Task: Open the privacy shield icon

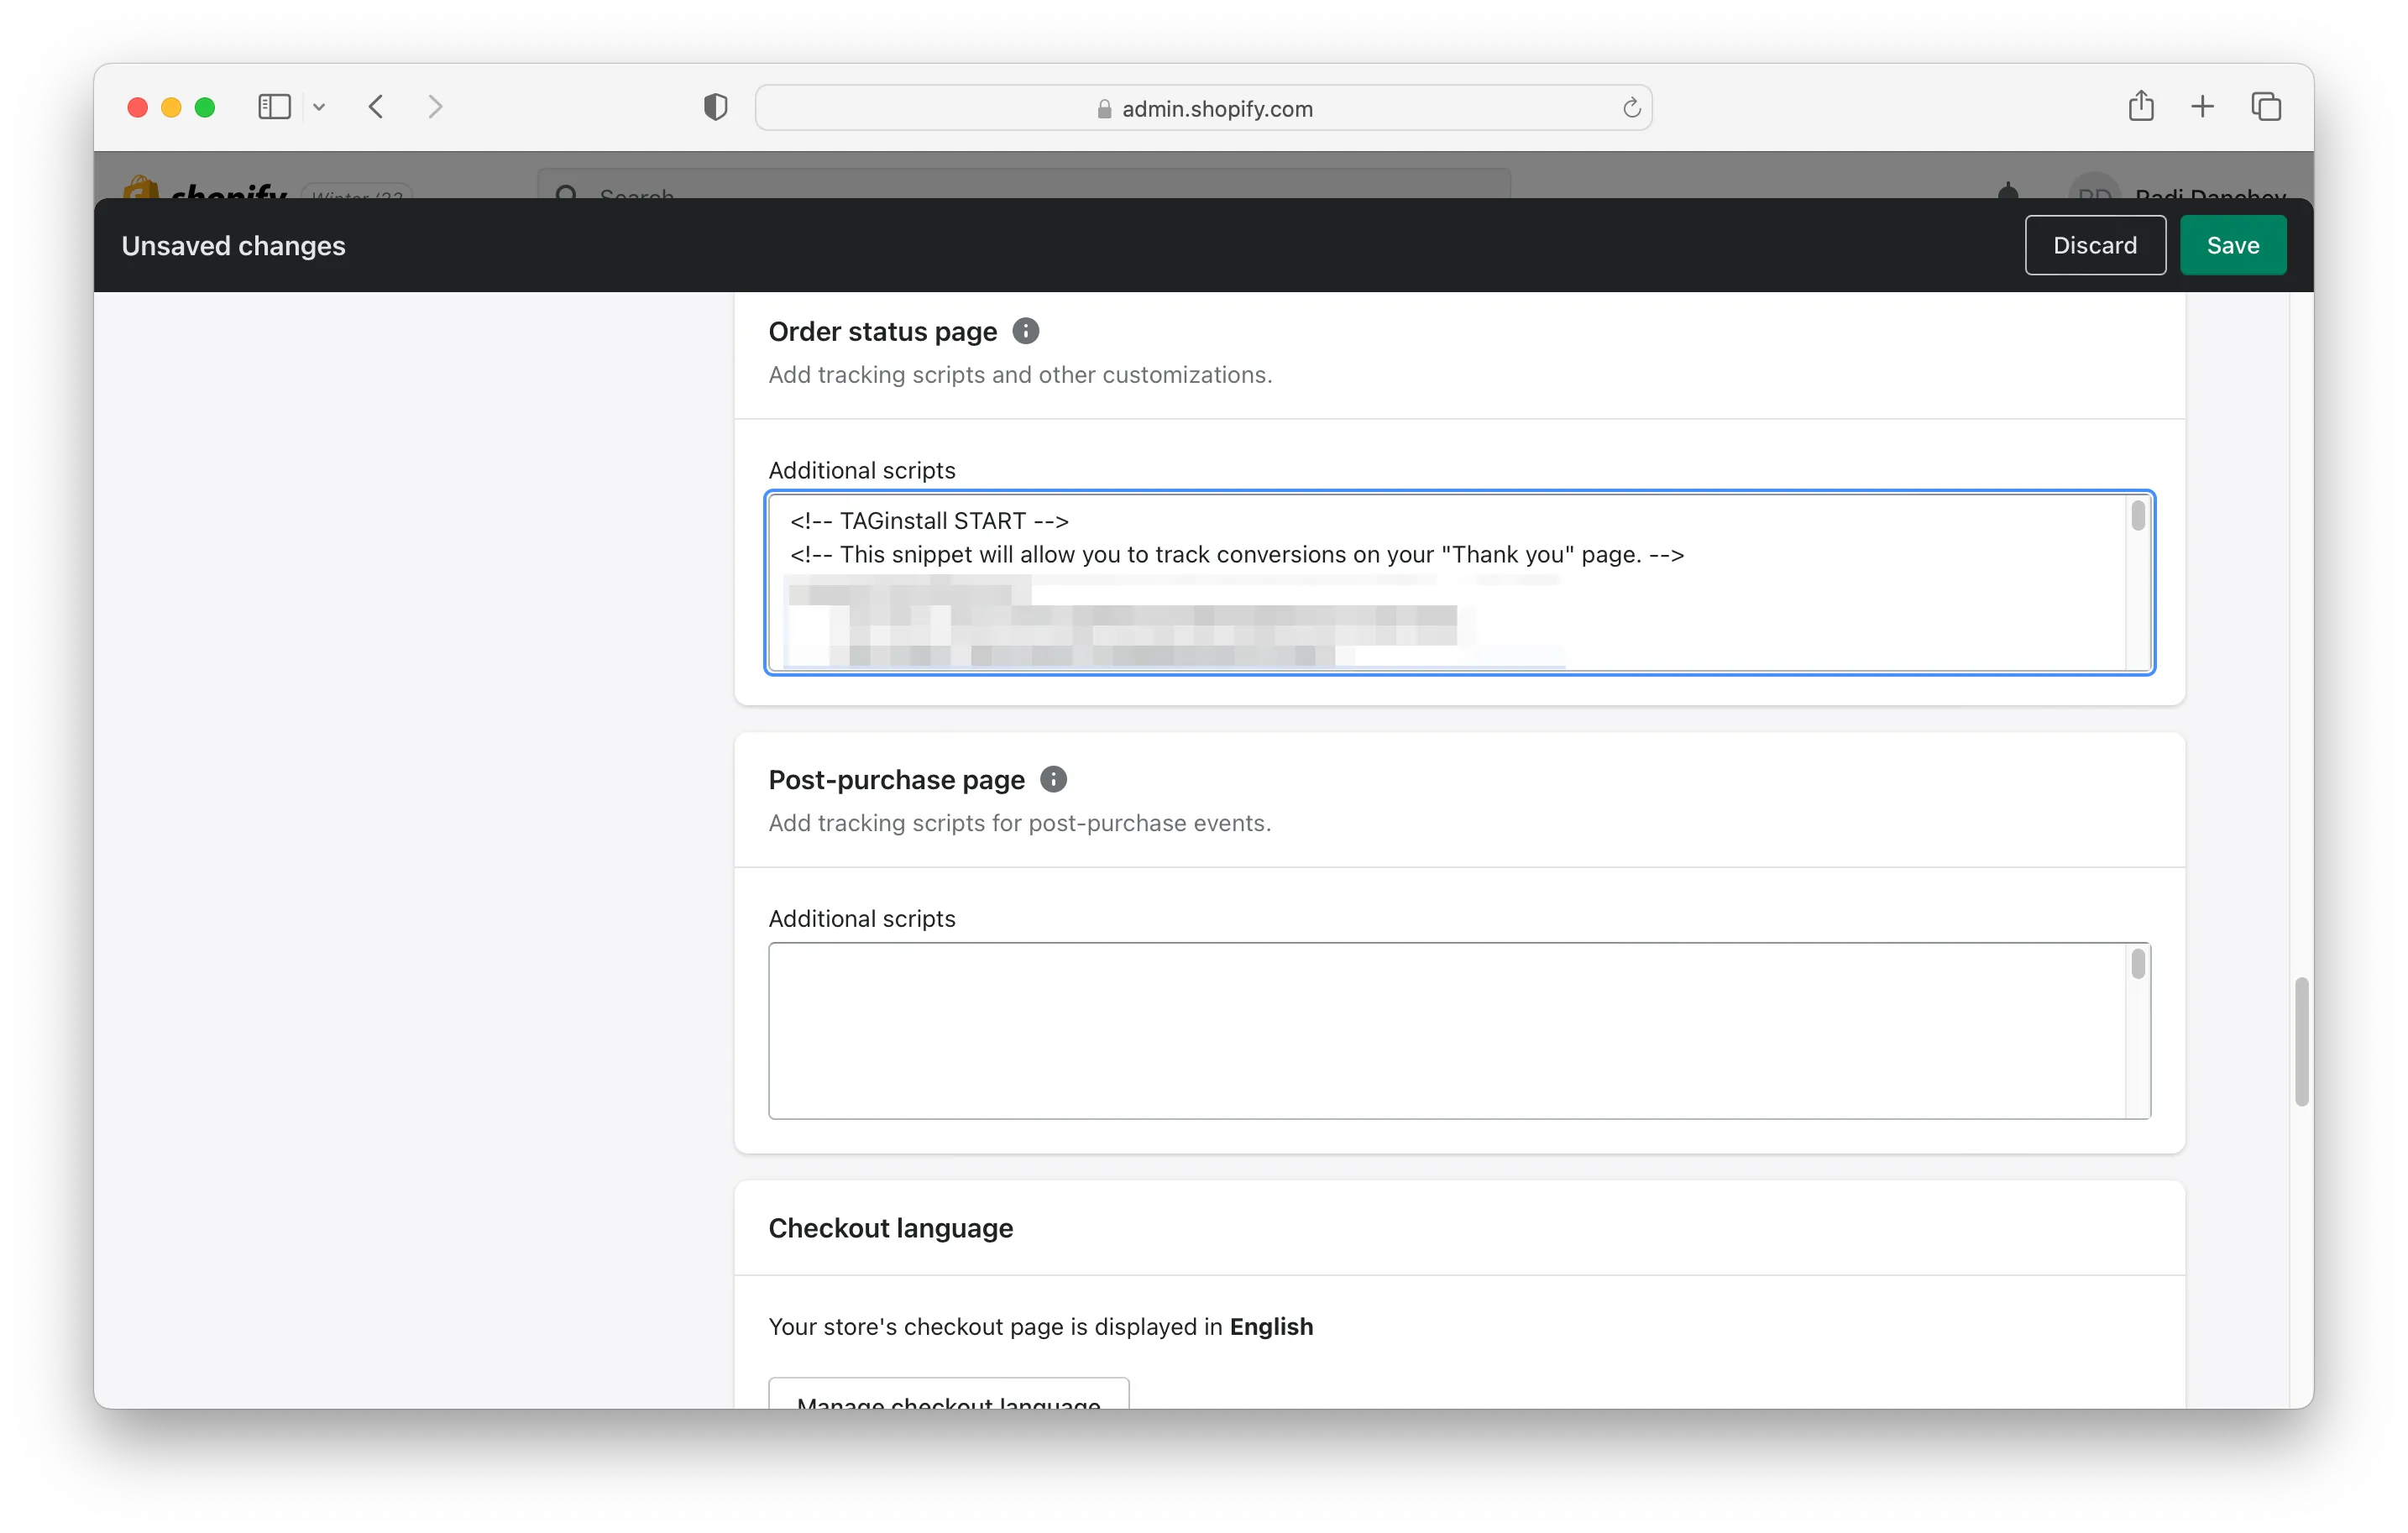Action: point(715,107)
